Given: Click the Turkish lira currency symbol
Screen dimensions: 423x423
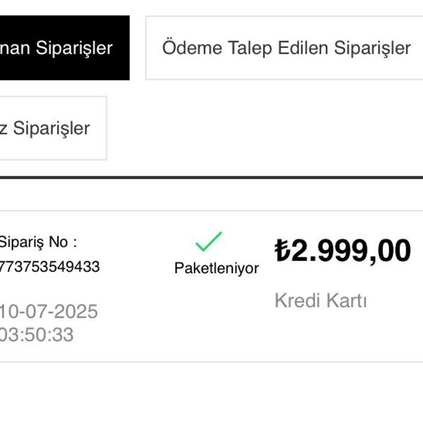Looking at the screenshot, I should (x=282, y=251).
